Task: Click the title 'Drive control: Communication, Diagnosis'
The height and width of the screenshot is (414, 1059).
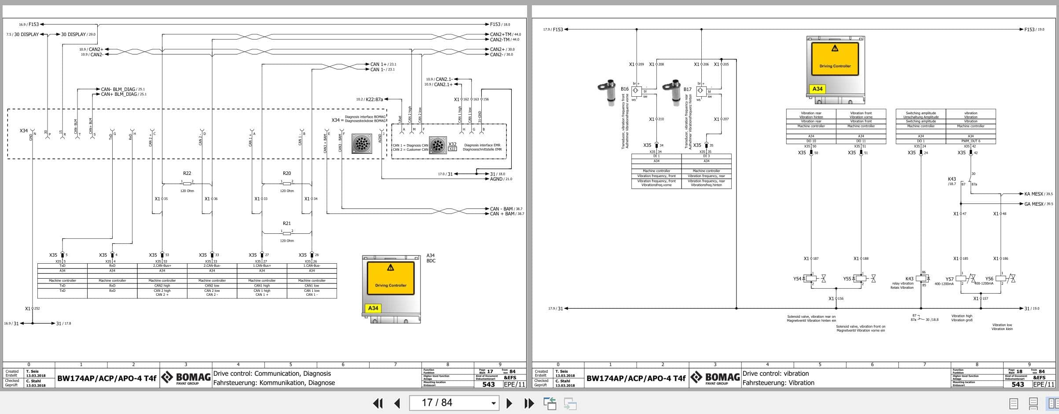Action: tap(272, 374)
